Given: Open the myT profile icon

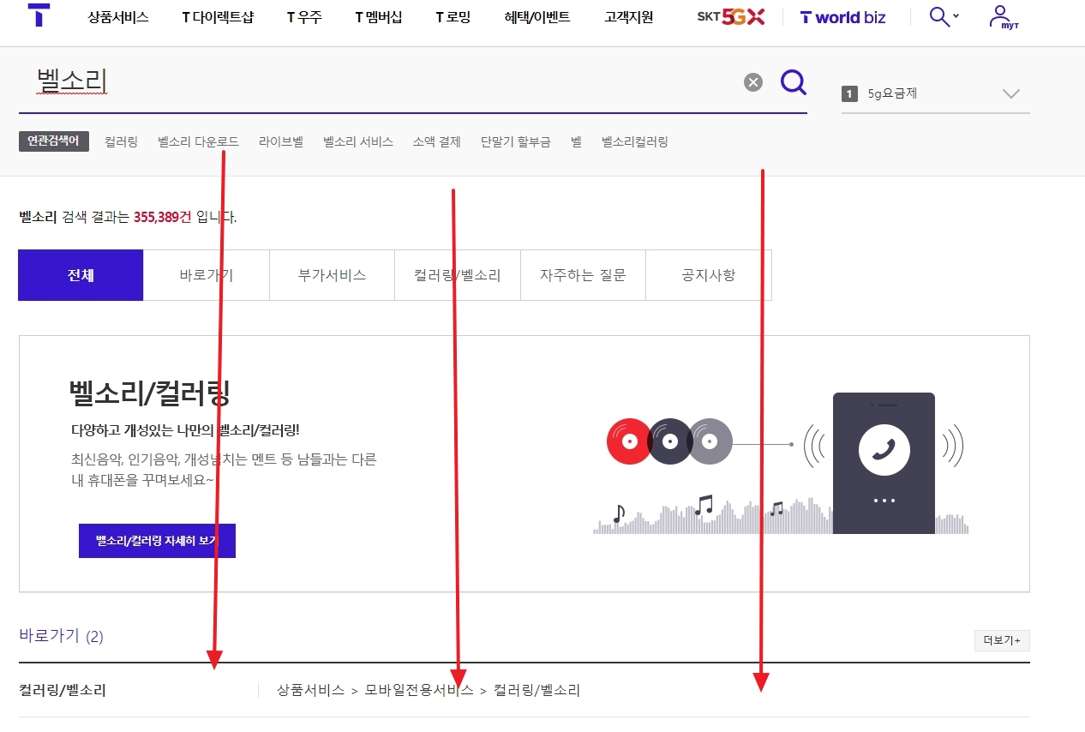Looking at the screenshot, I should pyautogui.click(x=1002, y=15).
